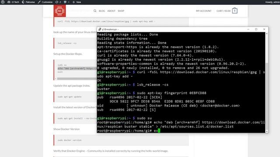Minimize the g1@raspberrypi terminal window

point(248,29)
